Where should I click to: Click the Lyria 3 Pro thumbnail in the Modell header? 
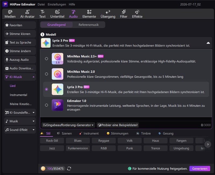(46, 43)
